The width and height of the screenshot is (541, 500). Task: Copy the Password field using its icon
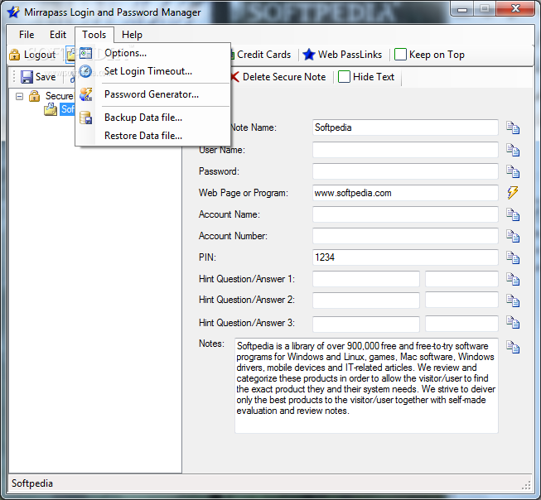click(513, 171)
